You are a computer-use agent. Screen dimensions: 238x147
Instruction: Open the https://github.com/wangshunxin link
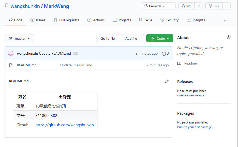(65, 125)
